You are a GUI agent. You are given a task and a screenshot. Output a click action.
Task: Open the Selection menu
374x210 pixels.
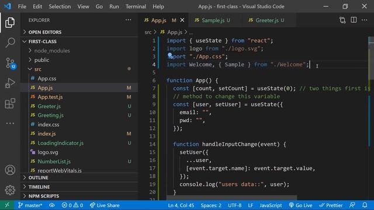click(x=60, y=6)
